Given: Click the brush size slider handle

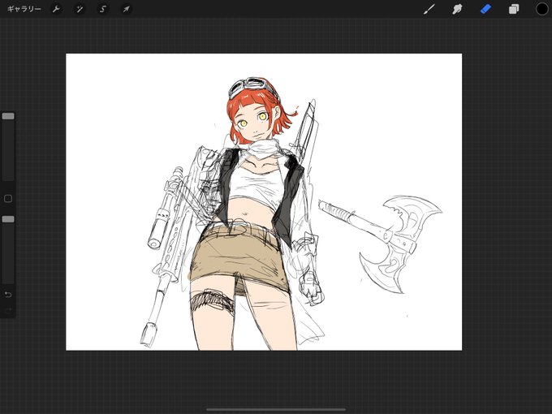Looking at the screenshot, I should [8, 116].
